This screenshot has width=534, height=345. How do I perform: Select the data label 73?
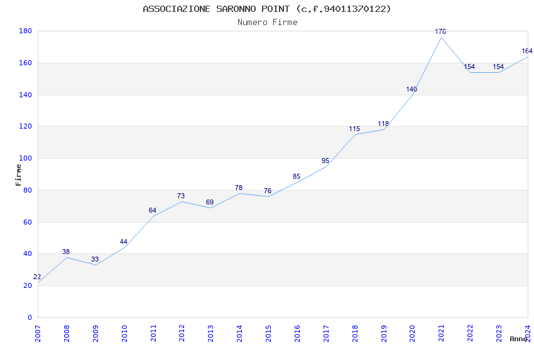click(x=181, y=196)
